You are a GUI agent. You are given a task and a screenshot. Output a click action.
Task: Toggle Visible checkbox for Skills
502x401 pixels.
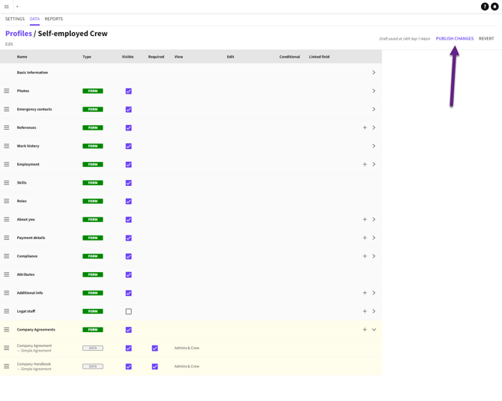[x=129, y=183]
